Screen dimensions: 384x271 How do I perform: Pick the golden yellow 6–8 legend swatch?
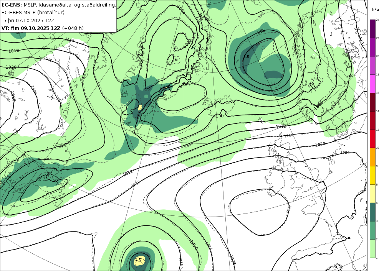tap(372, 175)
